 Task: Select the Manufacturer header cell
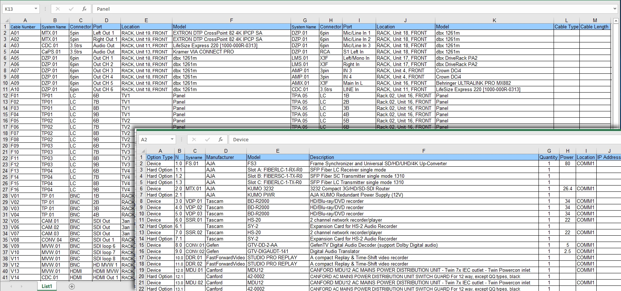[x=226, y=157]
